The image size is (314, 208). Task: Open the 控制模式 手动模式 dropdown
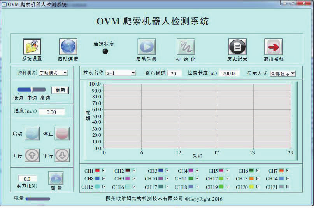tap(53, 72)
